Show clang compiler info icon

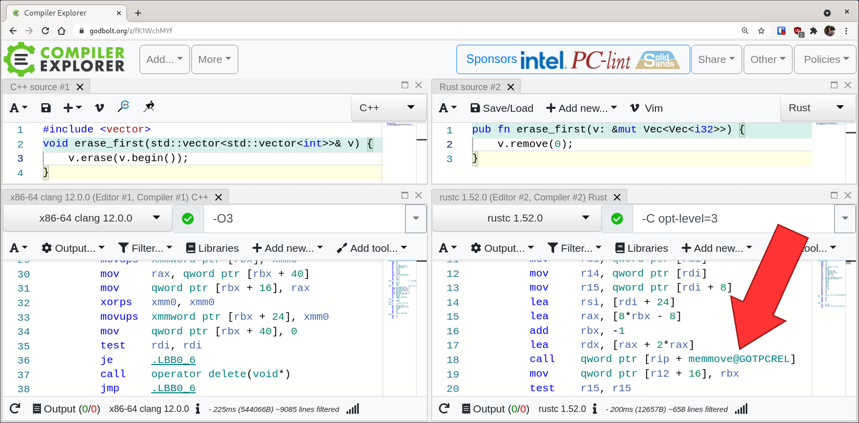click(x=198, y=408)
